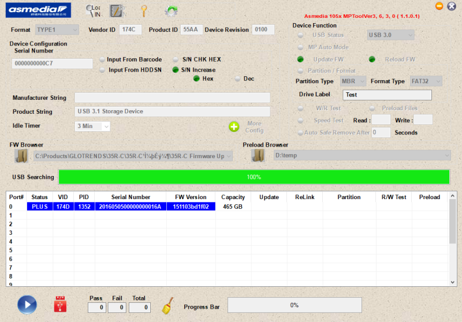Click the golden key unlock icon

(x=144, y=11)
